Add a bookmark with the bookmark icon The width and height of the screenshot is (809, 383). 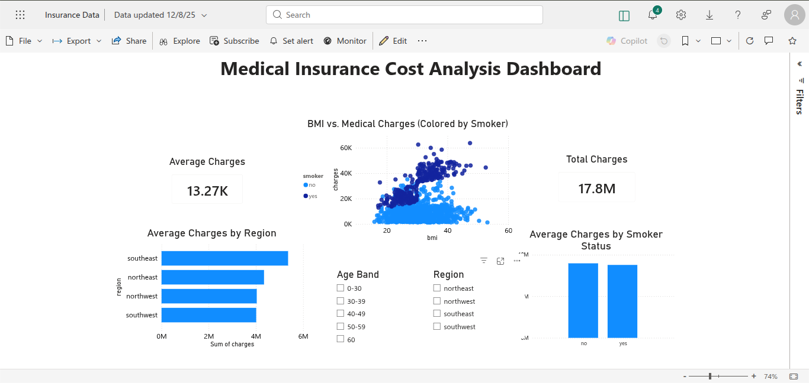click(684, 41)
